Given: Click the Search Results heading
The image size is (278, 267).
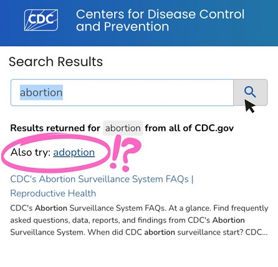Looking at the screenshot, I should tap(55, 62).
